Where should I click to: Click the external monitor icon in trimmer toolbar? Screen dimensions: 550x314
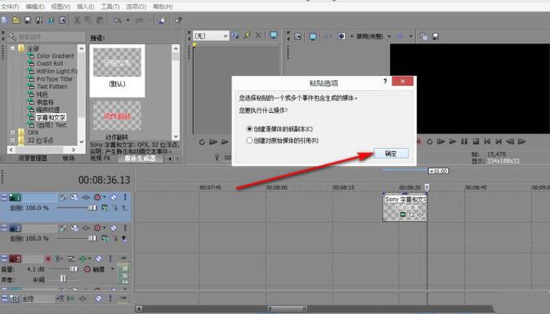(x=274, y=34)
